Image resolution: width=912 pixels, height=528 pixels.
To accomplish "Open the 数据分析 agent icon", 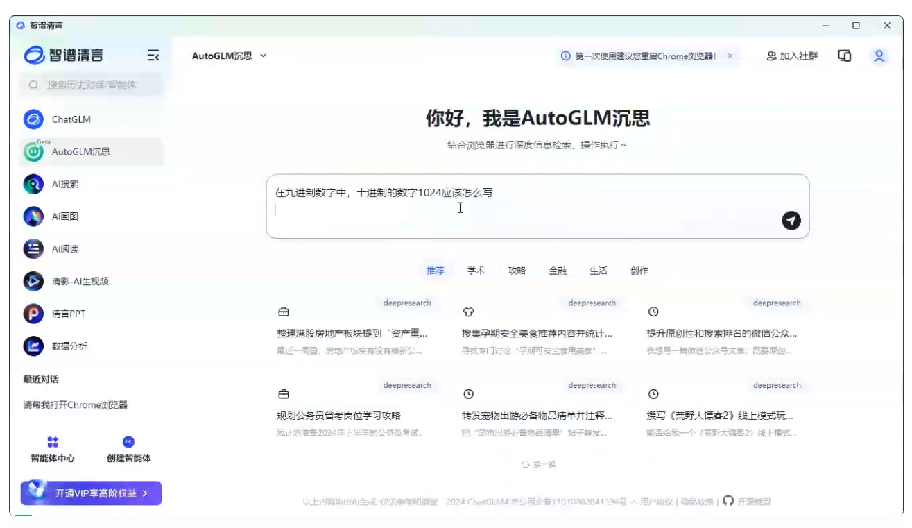I will pos(33,346).
